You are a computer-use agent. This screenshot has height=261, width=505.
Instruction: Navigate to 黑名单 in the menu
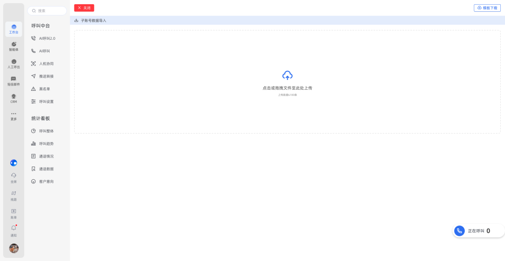(44, 89)
